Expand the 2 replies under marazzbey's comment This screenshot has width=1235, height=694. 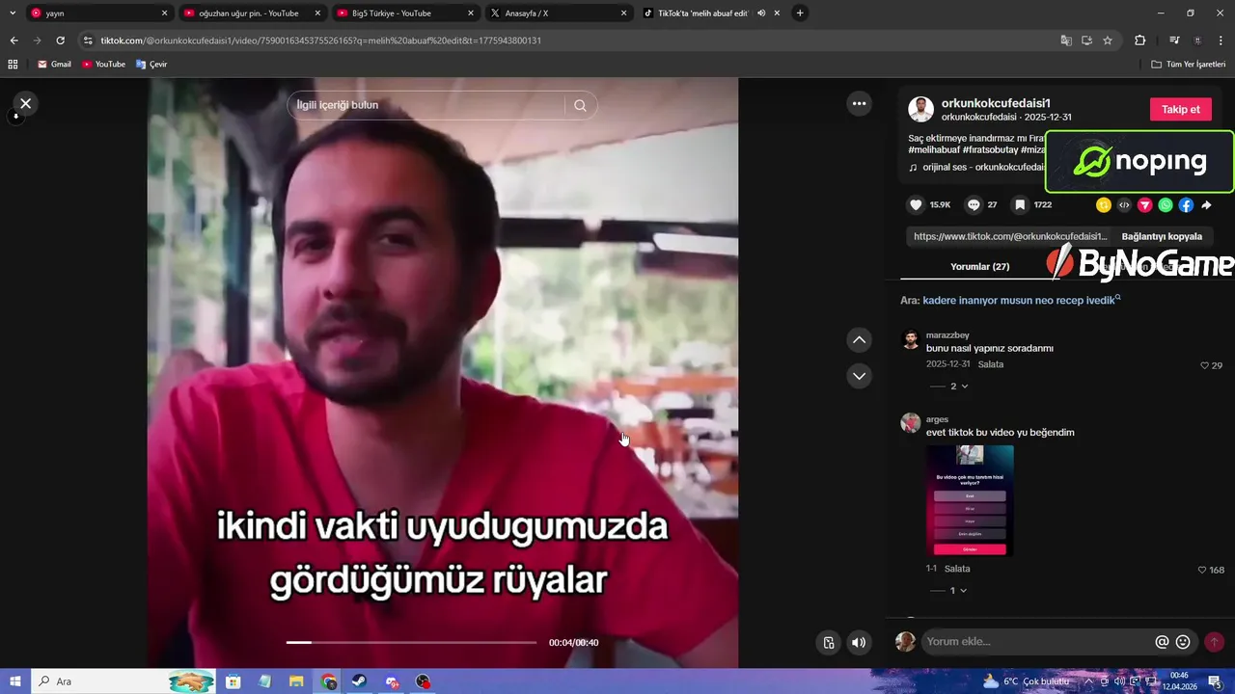952,386
